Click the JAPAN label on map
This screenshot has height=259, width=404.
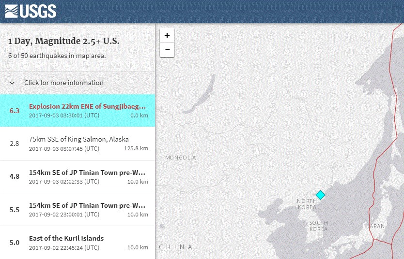click(376, 226)
